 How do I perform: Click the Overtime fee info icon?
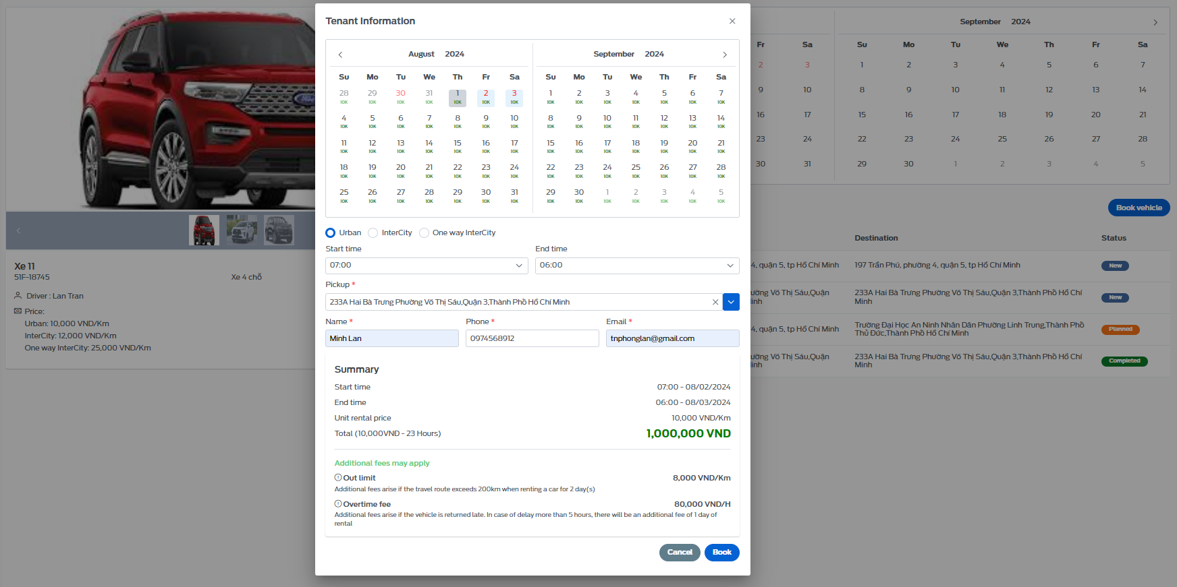coord(338,503)
